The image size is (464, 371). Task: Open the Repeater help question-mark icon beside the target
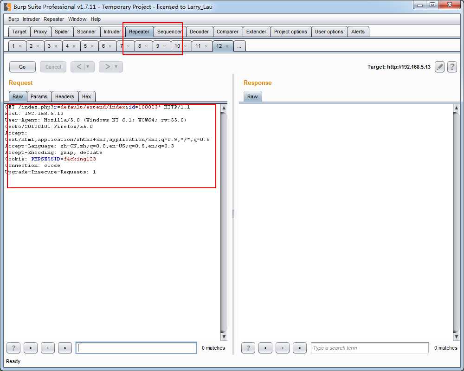pyautogui.click(x=452, y=67)
